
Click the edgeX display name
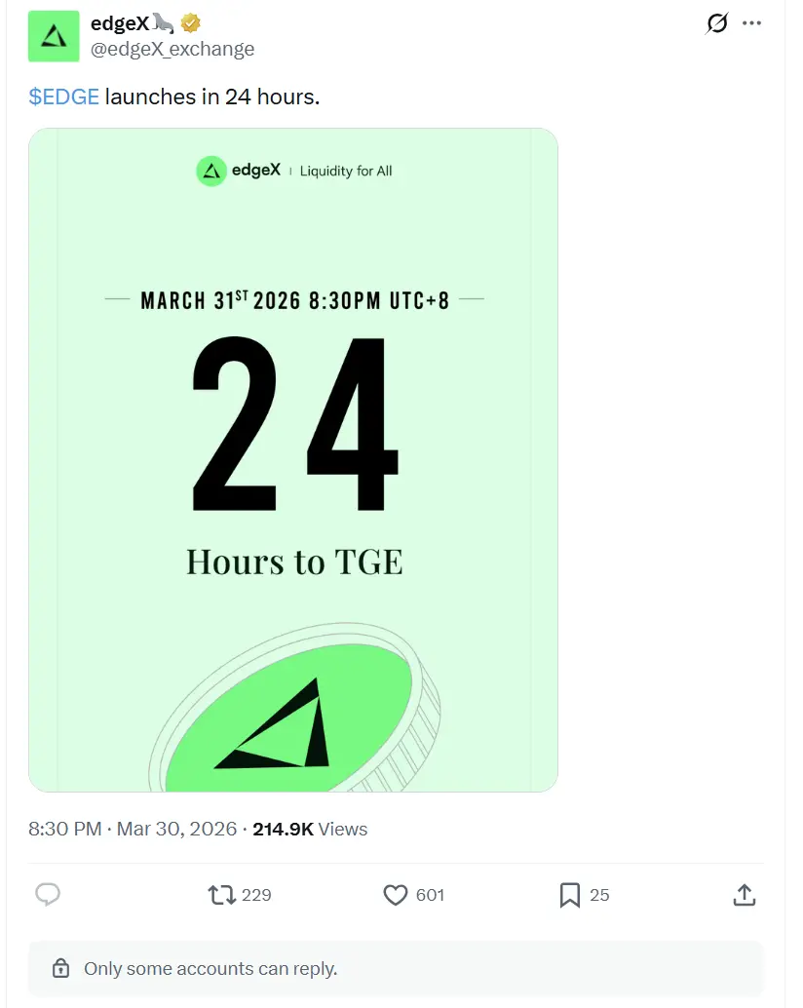coord(120,24)
